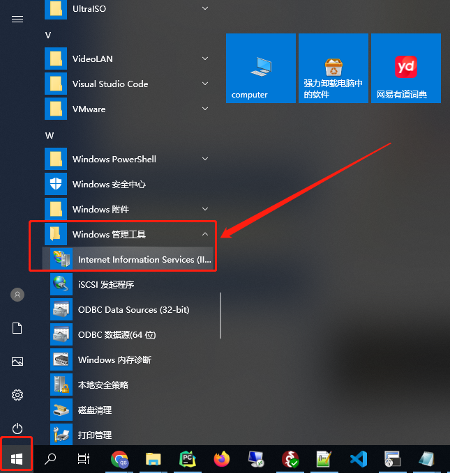
Task: Open PyCharm from the taskbar
Action: pos(188,459)
